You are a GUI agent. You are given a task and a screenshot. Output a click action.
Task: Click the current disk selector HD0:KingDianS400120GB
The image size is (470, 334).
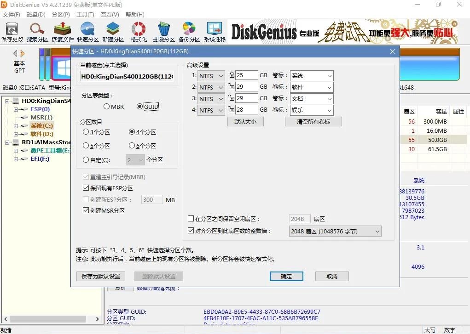point(127,77)
